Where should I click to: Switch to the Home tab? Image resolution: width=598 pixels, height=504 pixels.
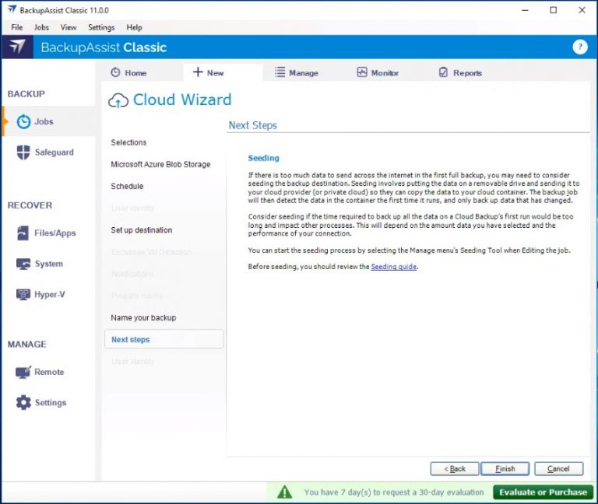[x=128, y=73]
